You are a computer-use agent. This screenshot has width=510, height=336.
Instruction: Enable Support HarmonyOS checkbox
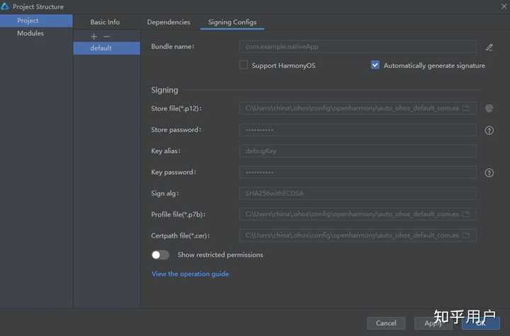tap(244, 65)
